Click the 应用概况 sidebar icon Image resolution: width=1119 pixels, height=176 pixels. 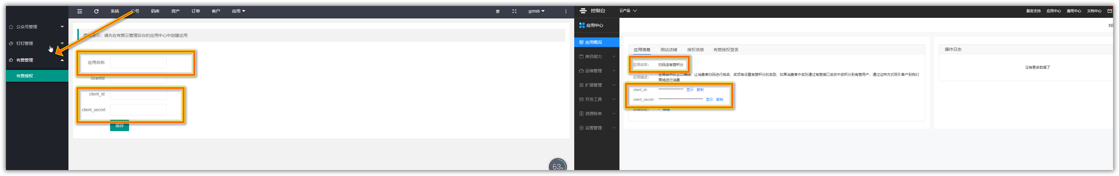(x=581, y=42)
